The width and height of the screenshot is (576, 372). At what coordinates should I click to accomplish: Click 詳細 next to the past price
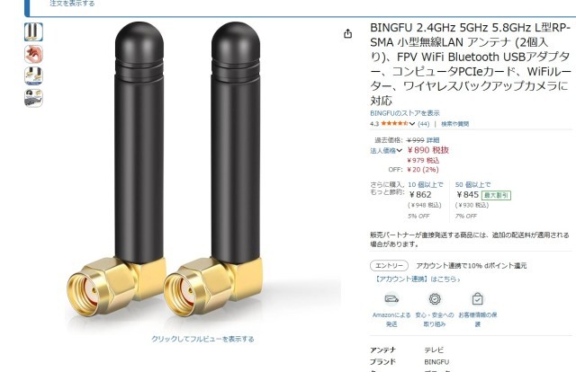click(x=433, y=140)
